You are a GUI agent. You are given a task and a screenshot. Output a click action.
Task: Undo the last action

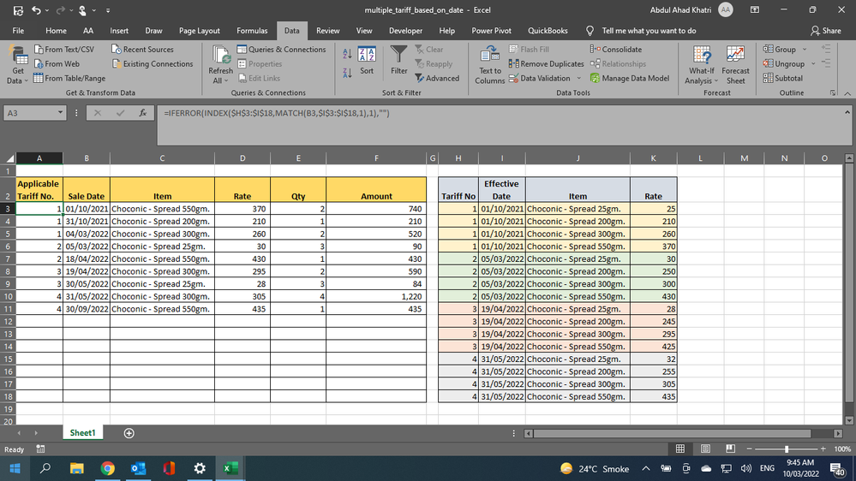pyautogui.click(x=36, y=9)
